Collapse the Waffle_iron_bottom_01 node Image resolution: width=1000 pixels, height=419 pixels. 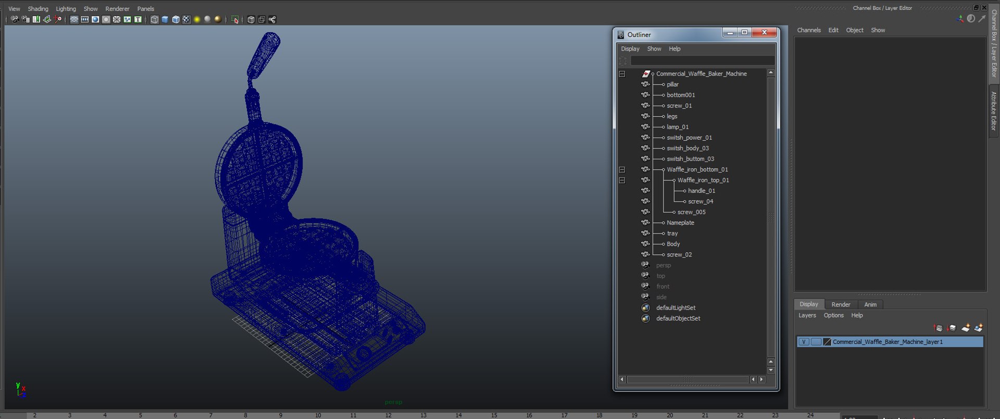[622, 170]
